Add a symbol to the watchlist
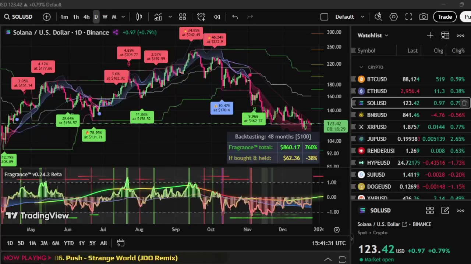The width and height of the screenshot is (471, 264). pos(430,36)
